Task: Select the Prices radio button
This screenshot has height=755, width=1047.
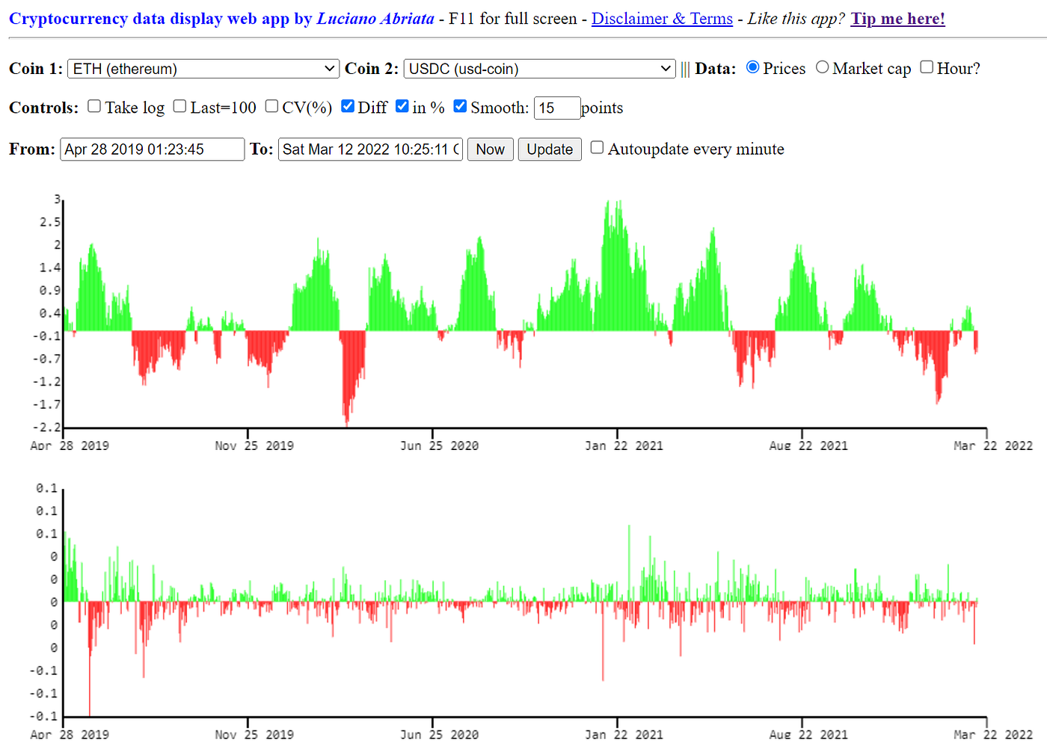Action: pos(752,67)
